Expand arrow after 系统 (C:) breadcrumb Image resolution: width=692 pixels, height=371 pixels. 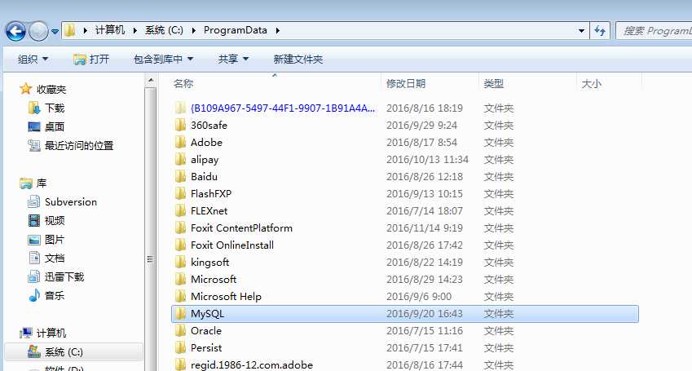click(194, 30)
